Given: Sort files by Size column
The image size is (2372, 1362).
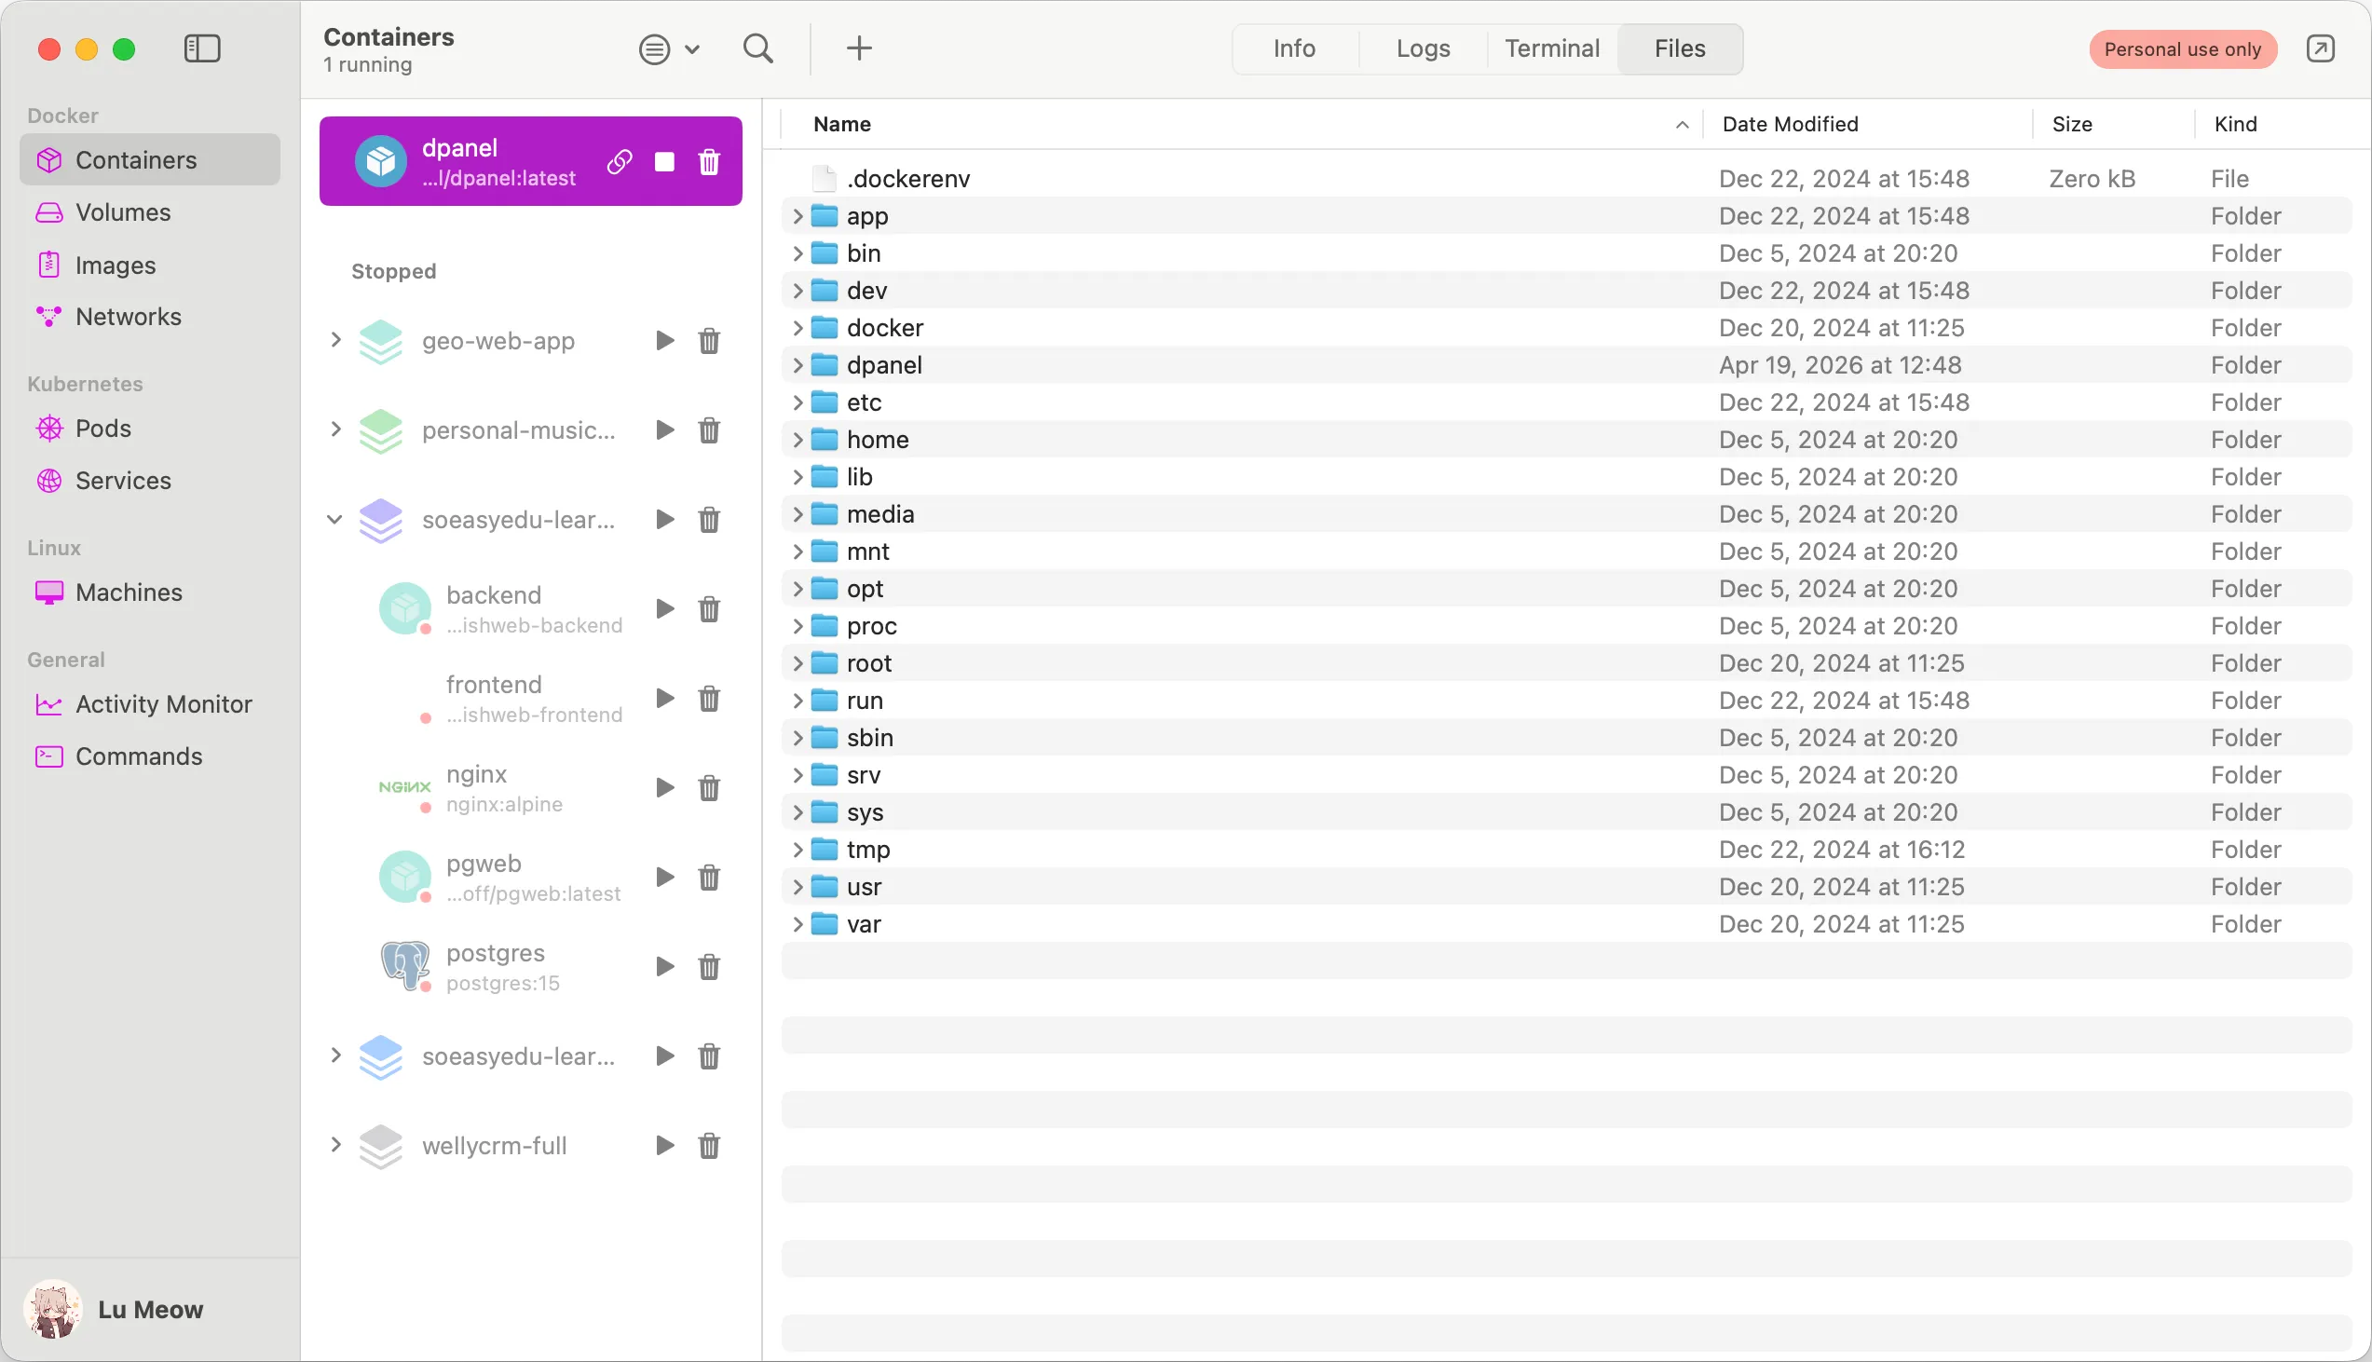Looking at the screenshot, I should pyautogui.click(x=2114, y=125).
